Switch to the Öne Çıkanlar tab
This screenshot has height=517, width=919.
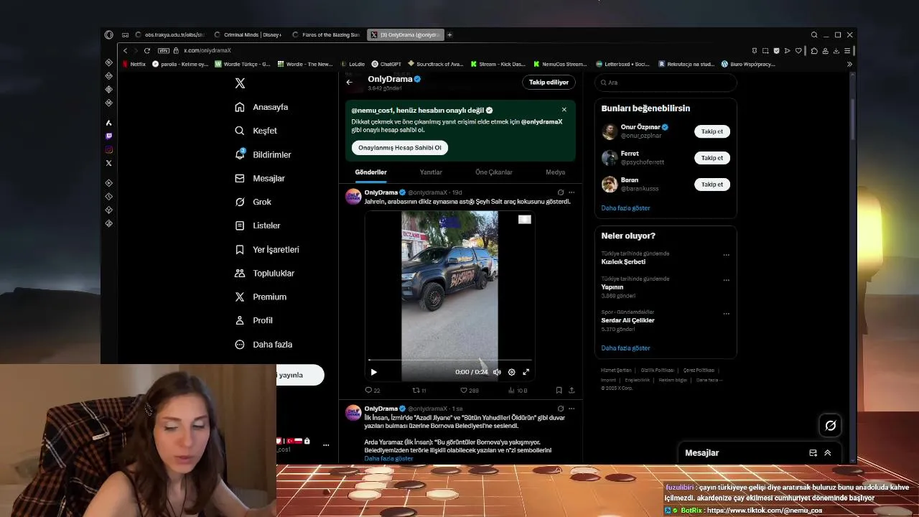click(494, 172)
